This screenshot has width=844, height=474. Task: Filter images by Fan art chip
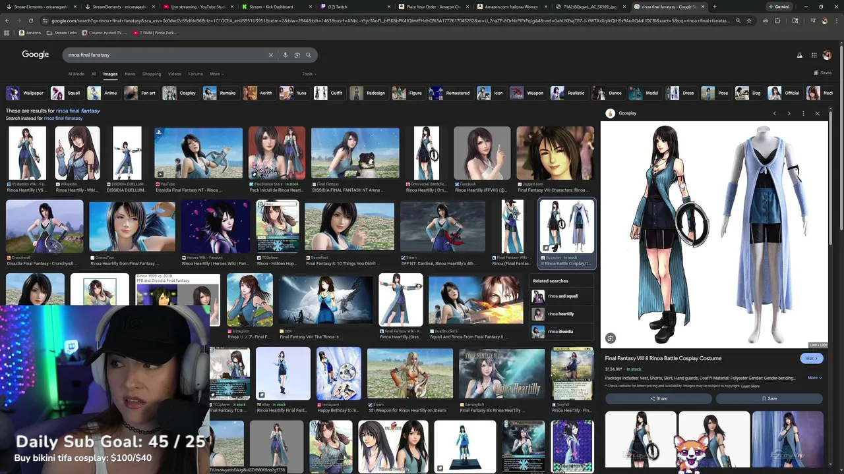[141, 93]
